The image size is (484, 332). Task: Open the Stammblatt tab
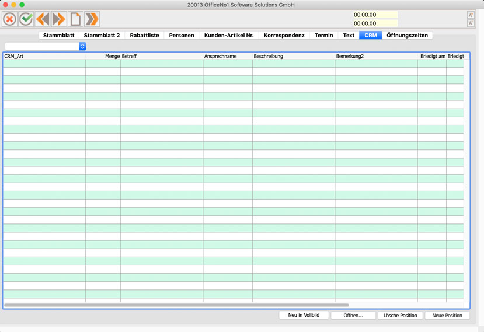pos(58,35)
